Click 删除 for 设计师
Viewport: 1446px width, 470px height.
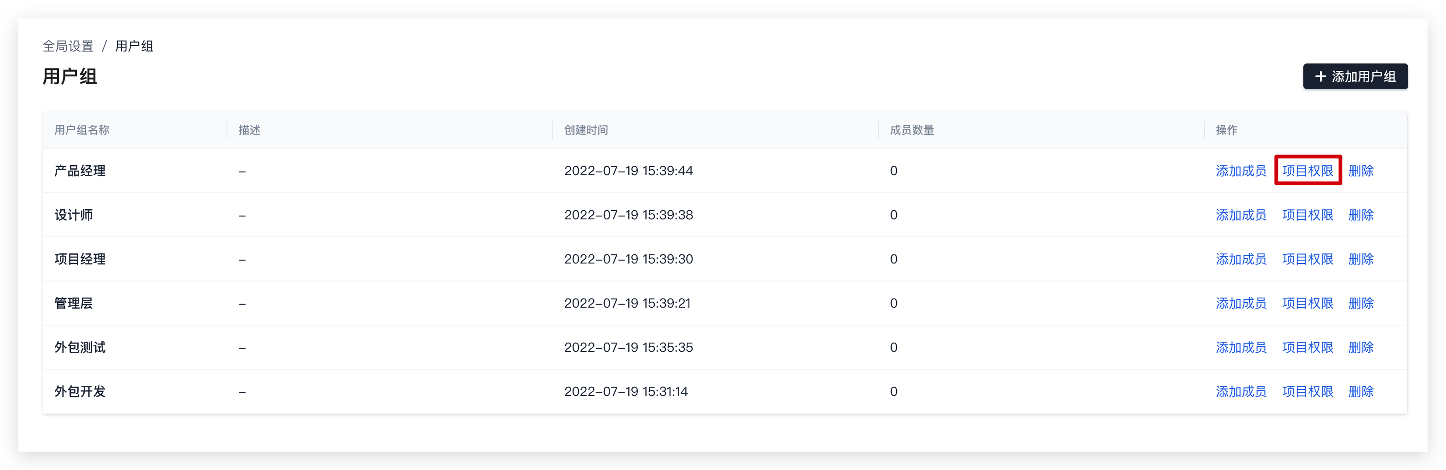[1361, 215]
